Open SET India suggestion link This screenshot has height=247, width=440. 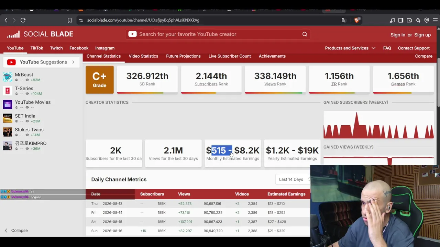[25, 116]
